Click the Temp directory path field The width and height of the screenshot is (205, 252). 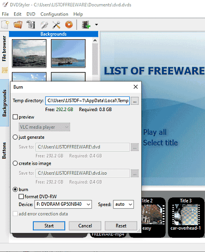click(x=87, y=101)
